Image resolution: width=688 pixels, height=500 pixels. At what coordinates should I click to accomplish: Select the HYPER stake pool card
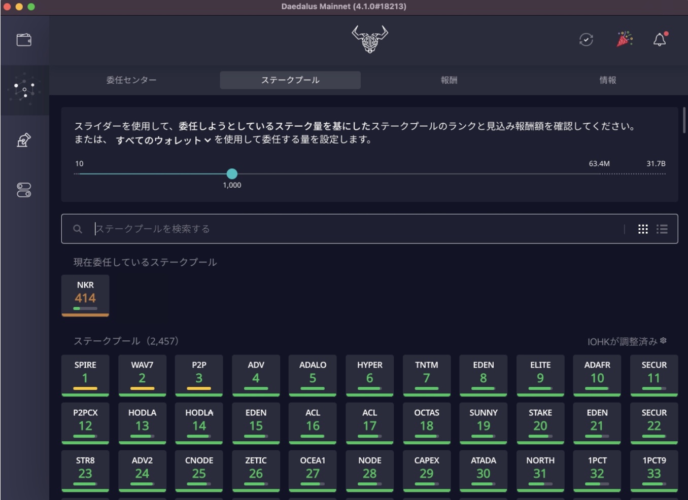click(x=370, y=375)
